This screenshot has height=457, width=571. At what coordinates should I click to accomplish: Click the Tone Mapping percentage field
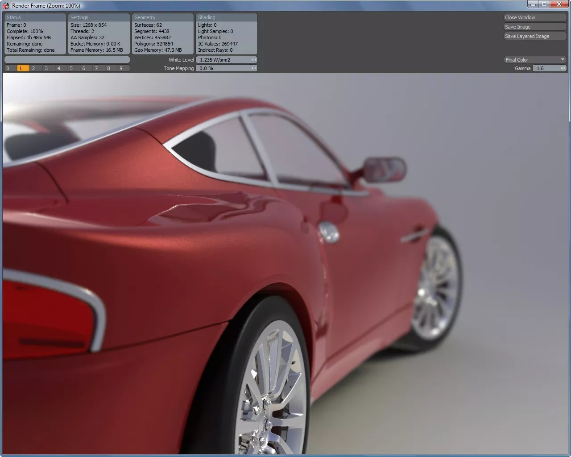[223, 68]
